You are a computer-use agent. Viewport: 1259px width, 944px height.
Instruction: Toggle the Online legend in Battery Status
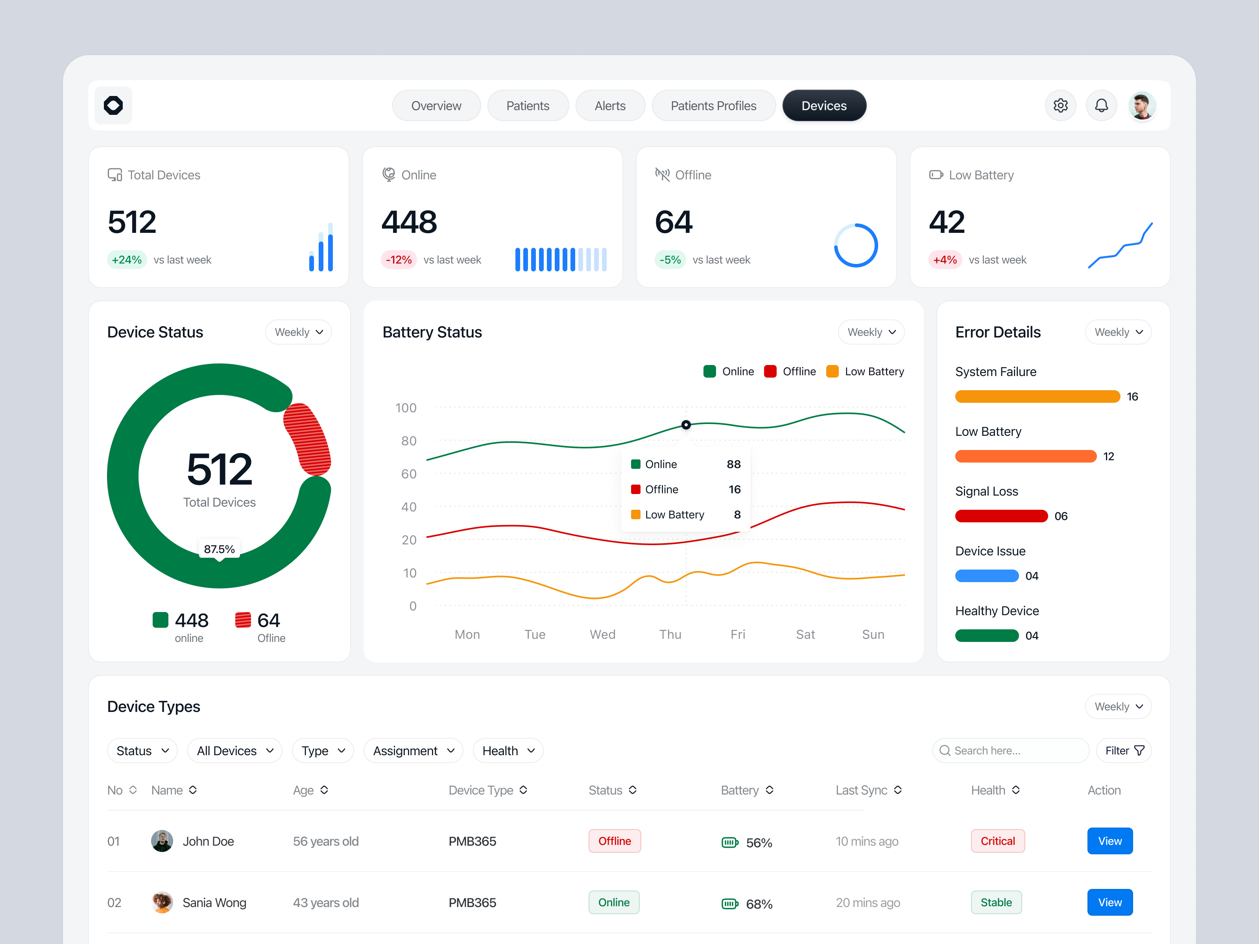pyautogui.click(x=729, y=371)
